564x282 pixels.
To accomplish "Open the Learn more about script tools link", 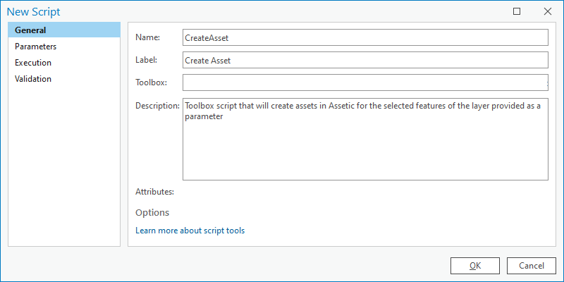I will pos(190,231).
